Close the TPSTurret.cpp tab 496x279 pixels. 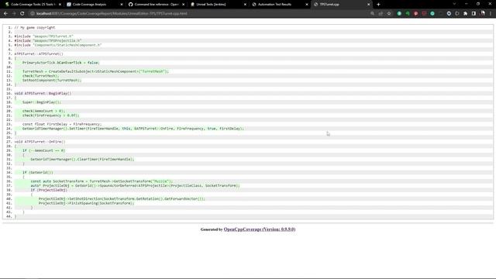click(369, 5)
